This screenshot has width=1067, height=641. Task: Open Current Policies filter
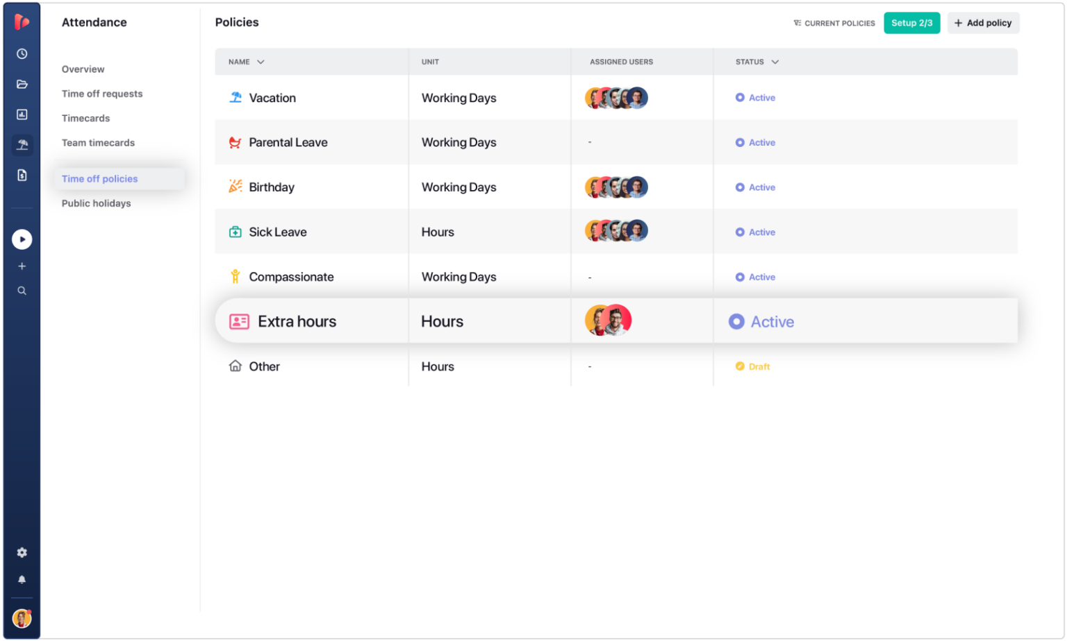(x=834, y=23)
